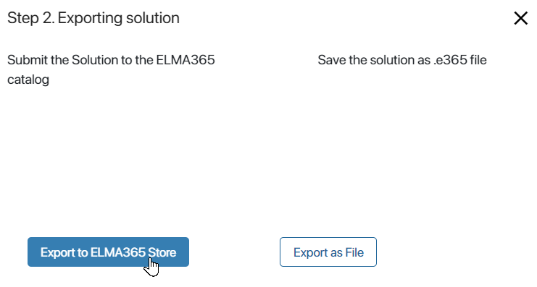Close the Exporting solution dialog
This screenshot has height=287, width=537.
tap(520, 18)
